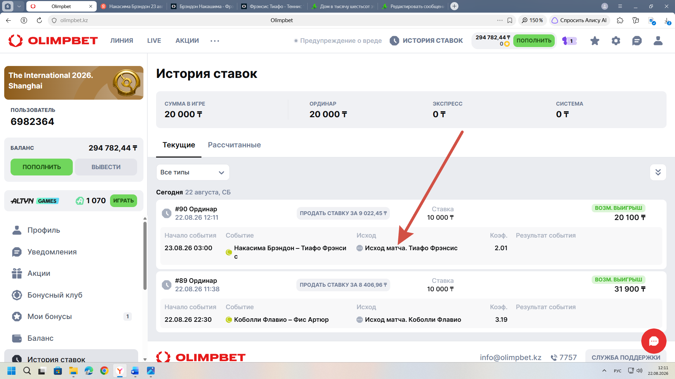
Task: Click sidebar scroll down arrow
Action: (x=145, y=359)
